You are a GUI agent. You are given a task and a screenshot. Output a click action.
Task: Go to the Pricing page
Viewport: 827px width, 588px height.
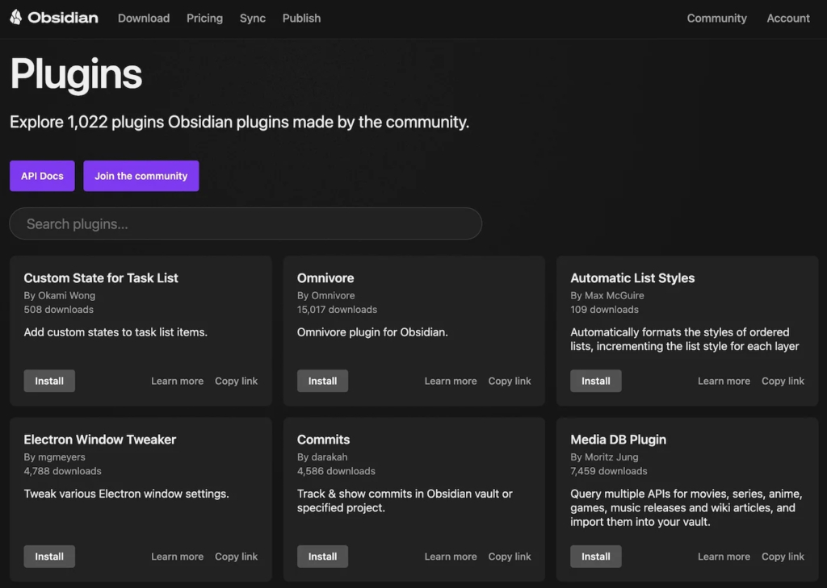pyautogui.click(x=204, y=18)
